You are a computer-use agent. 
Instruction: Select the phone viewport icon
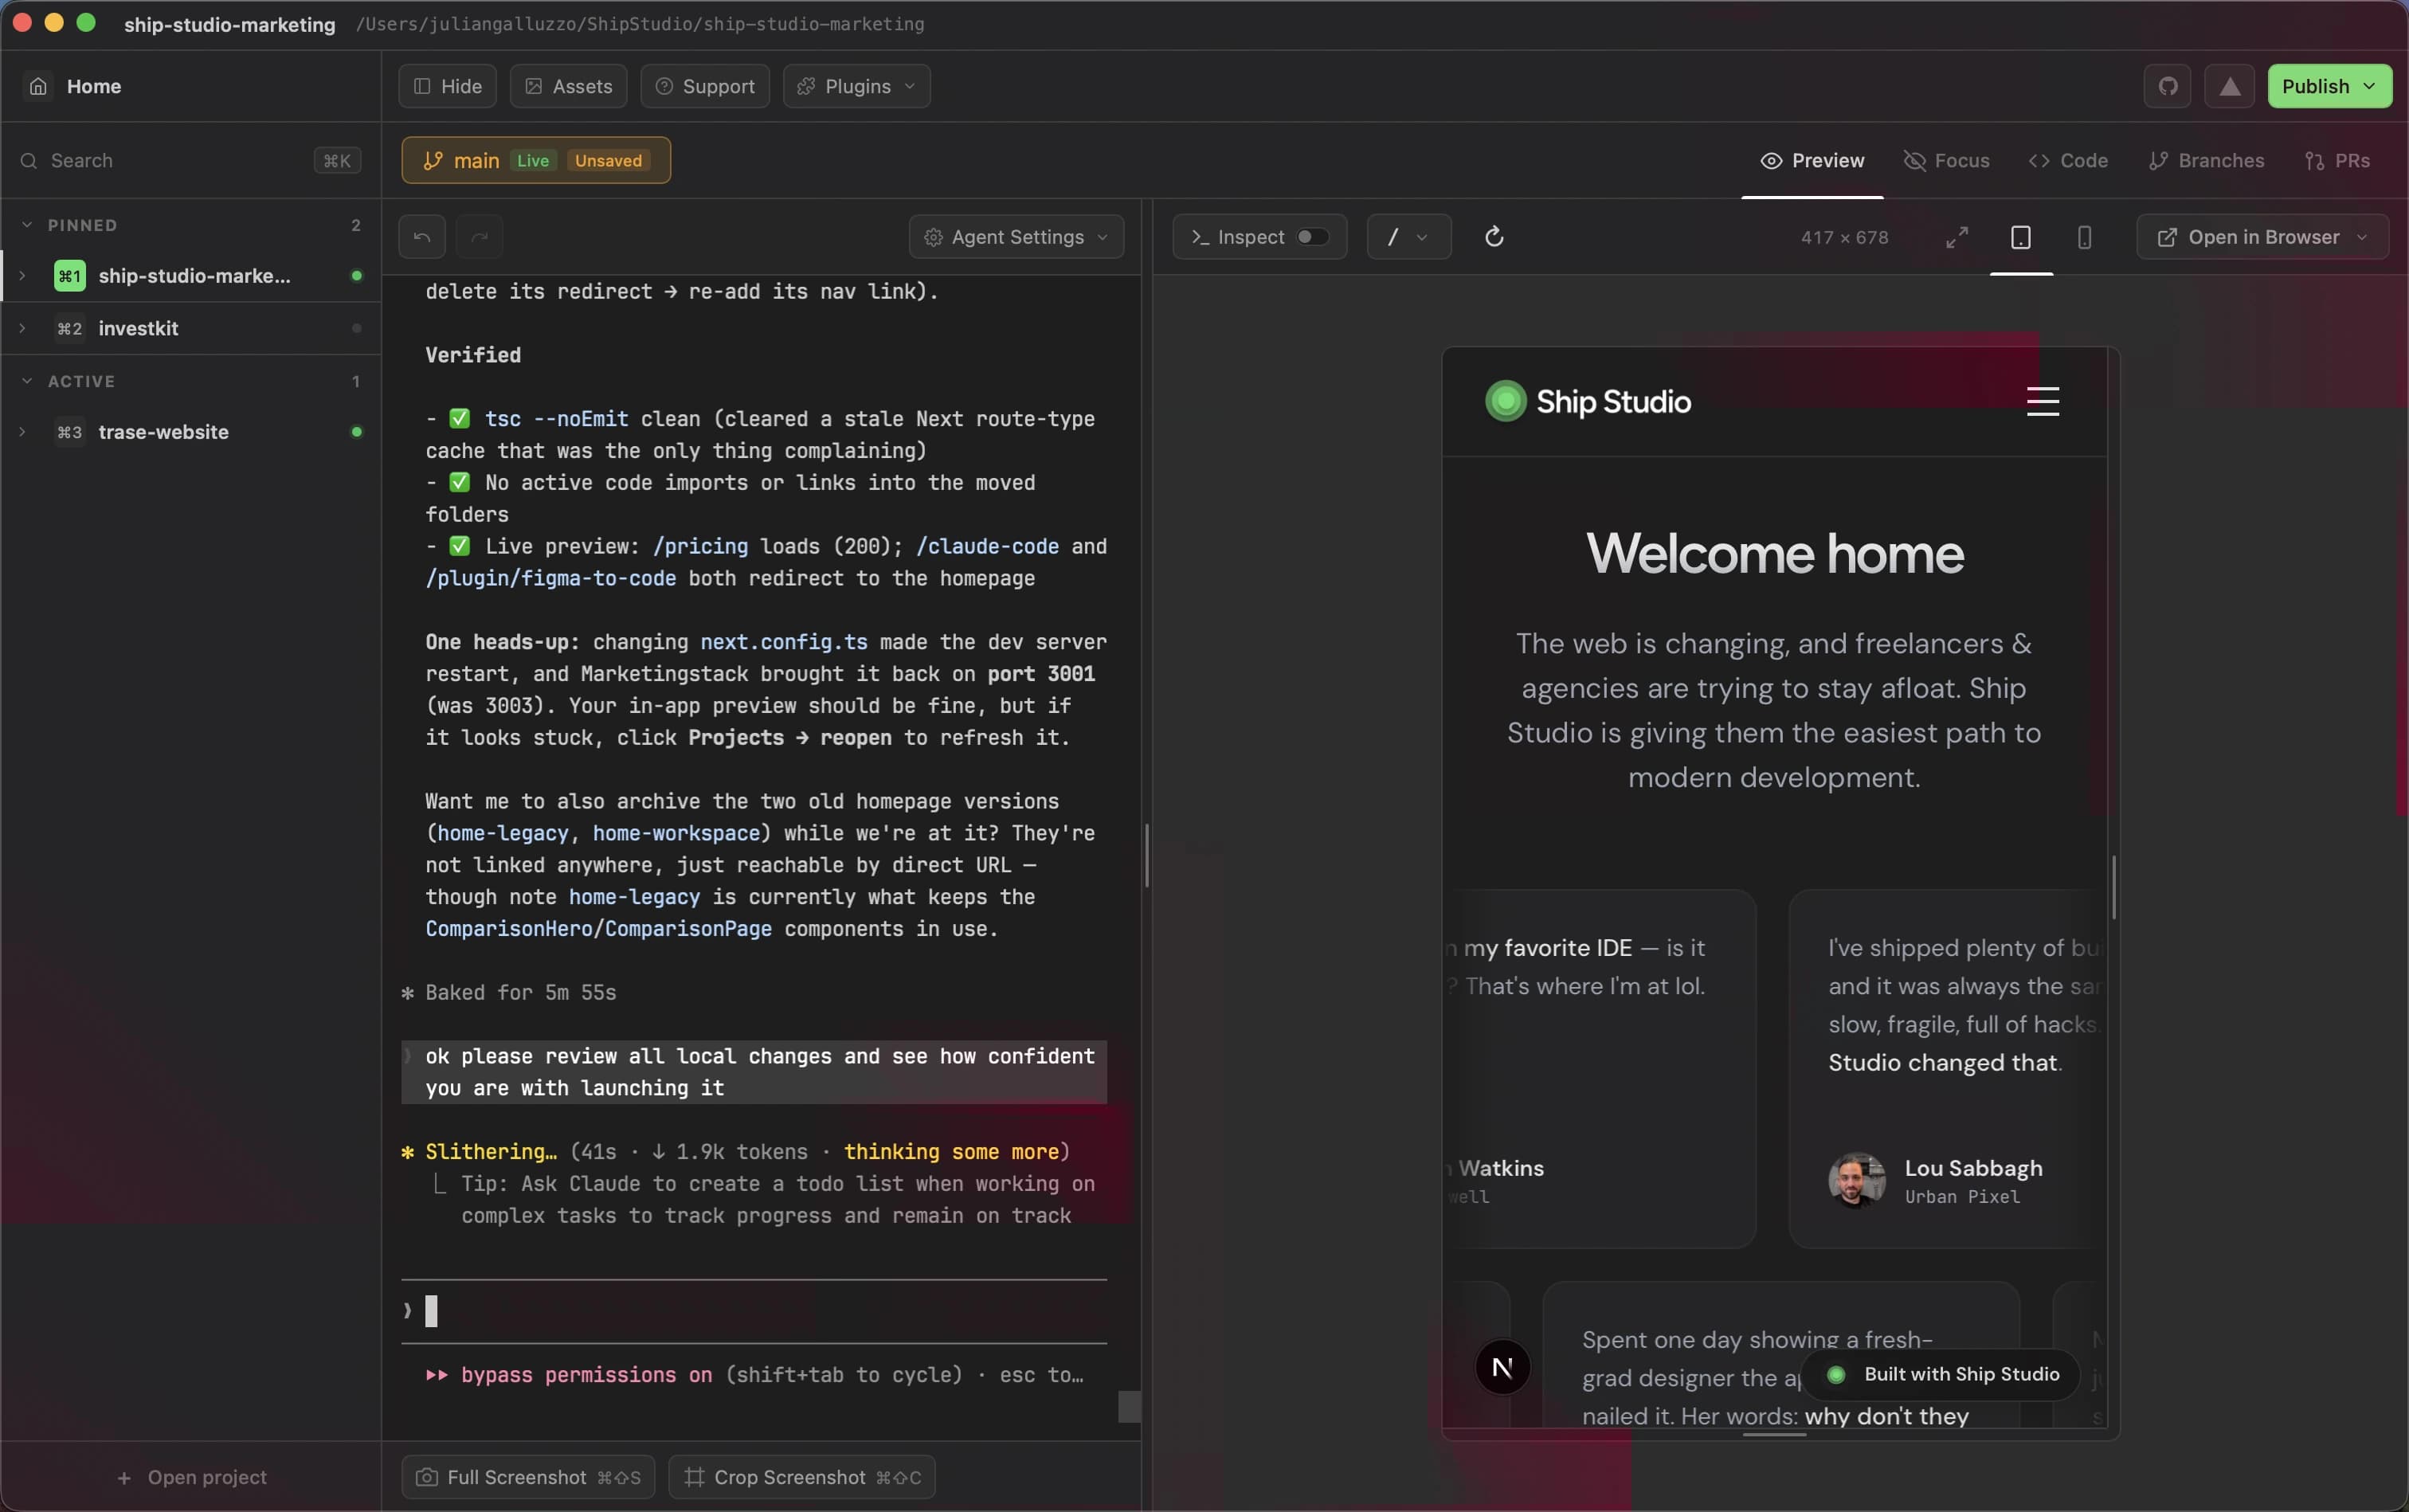[x=2084, y=237]
